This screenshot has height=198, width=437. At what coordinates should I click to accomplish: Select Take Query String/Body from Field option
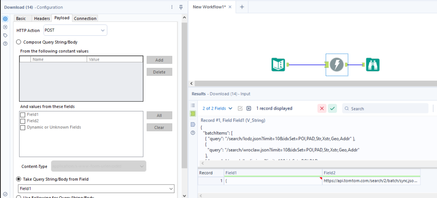click(x=19, y=179)
